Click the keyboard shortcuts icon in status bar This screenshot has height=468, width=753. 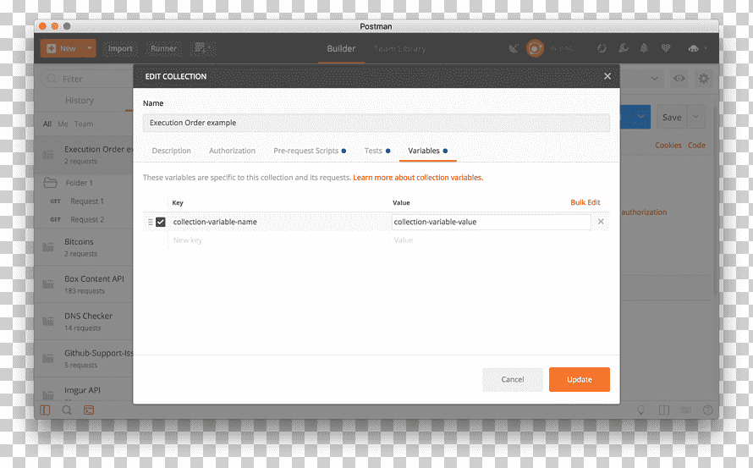click(x=686, y=410)
